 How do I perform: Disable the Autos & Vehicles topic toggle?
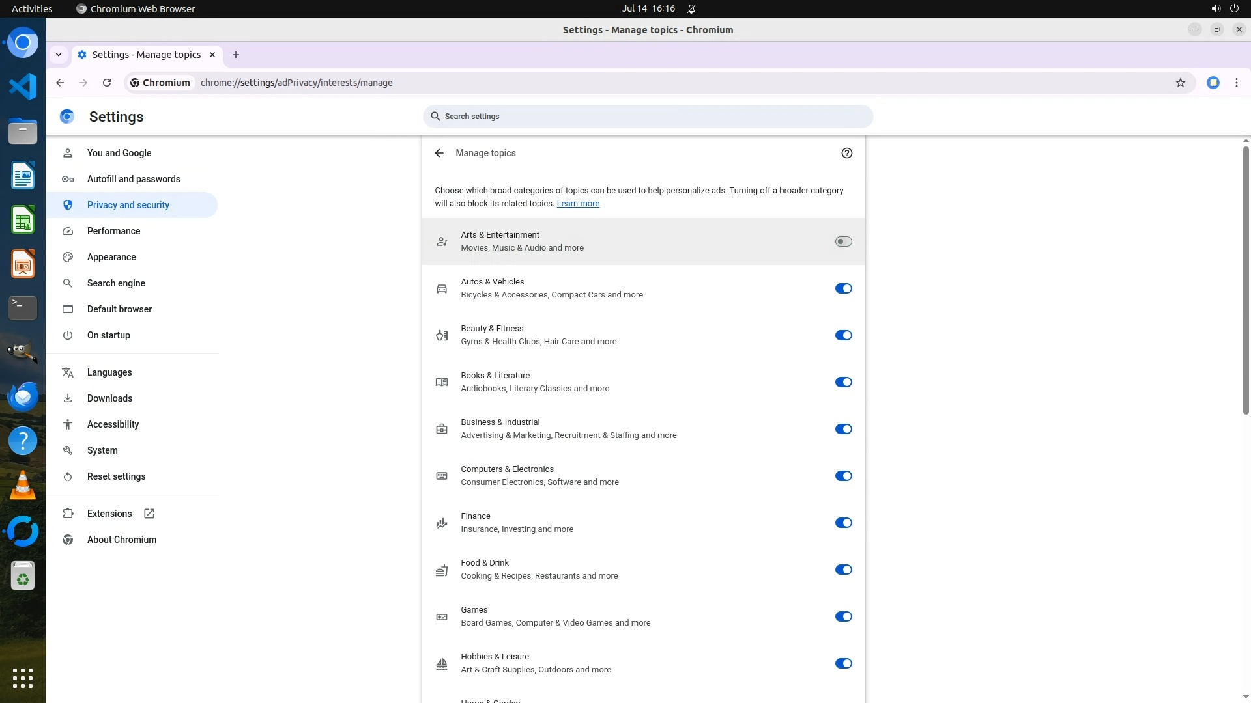[843, 288]
